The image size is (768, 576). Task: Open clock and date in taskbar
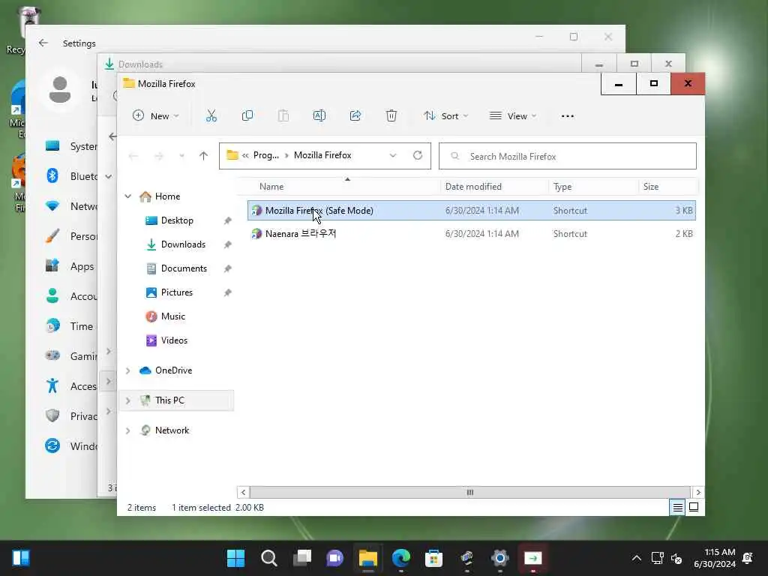click(x=714, y=558)
